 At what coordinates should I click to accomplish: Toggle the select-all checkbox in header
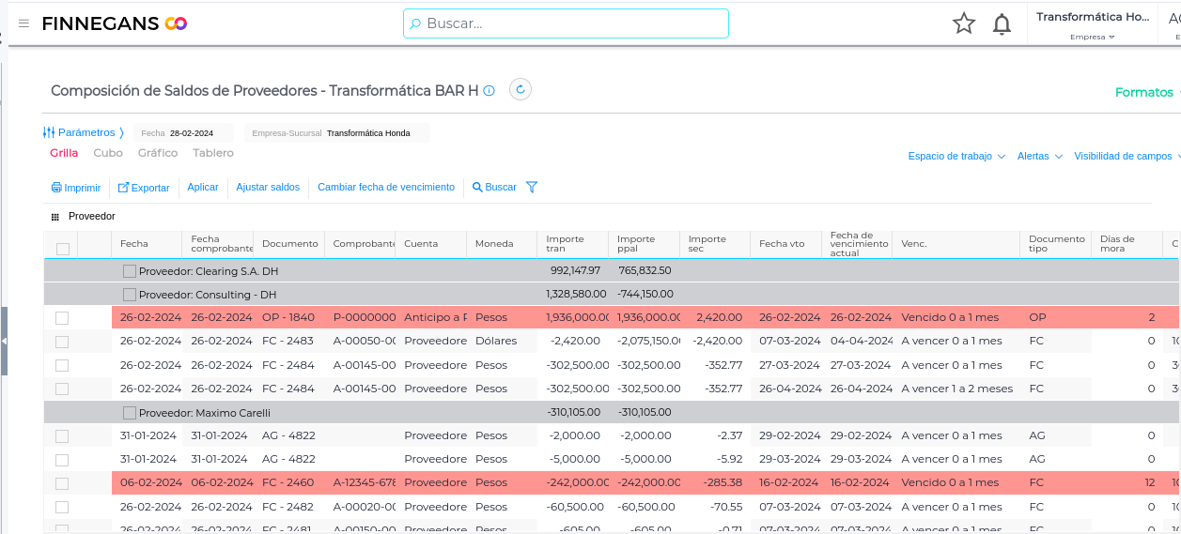[63, 249]
